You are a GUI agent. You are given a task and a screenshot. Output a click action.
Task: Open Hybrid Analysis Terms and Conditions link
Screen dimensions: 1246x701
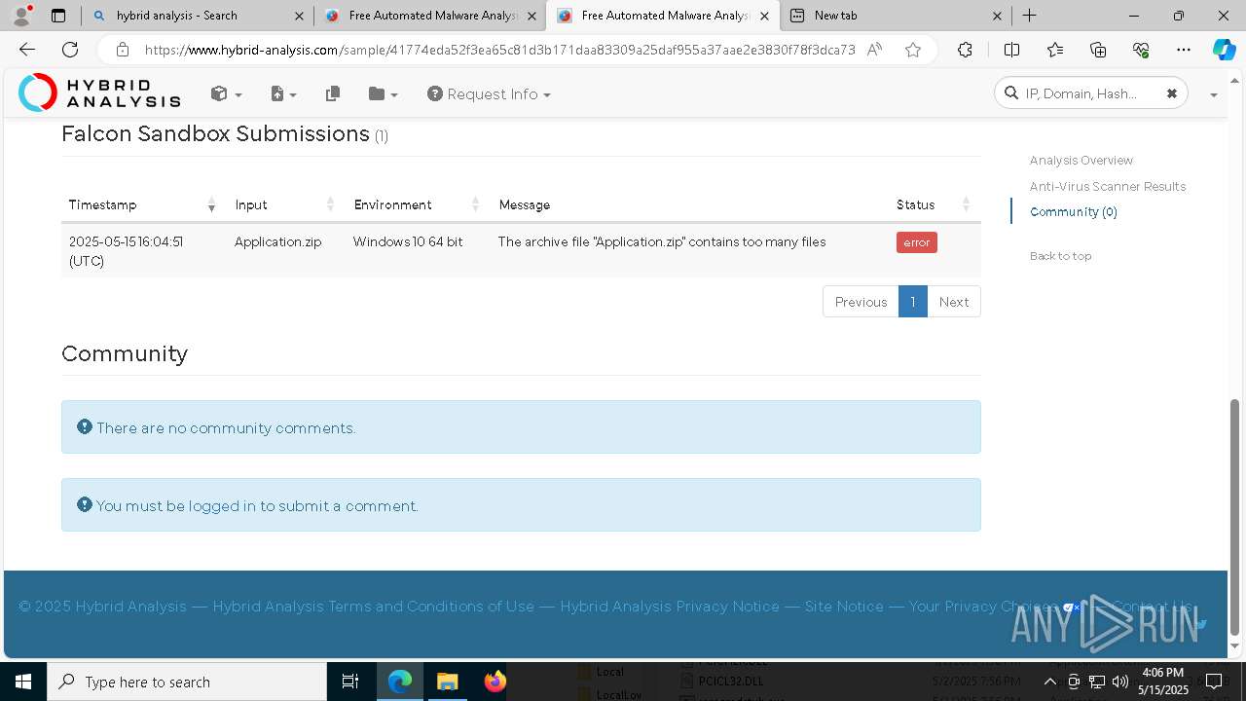(x=374, y=606)
